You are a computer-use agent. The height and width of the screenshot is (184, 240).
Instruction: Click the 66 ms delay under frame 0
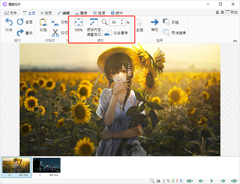point(23,175)
